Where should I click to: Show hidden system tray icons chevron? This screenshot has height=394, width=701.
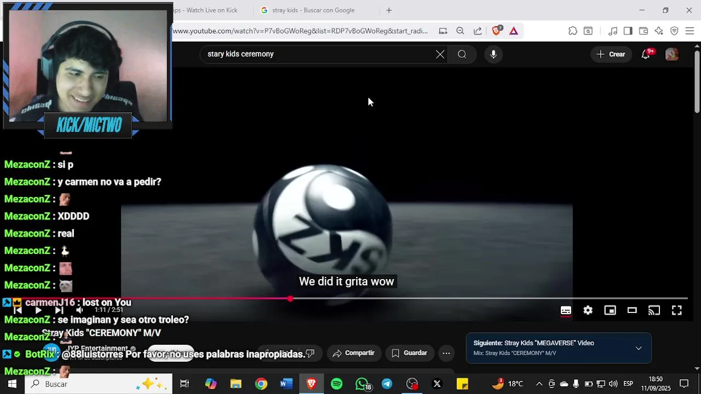tap(539, 384)
